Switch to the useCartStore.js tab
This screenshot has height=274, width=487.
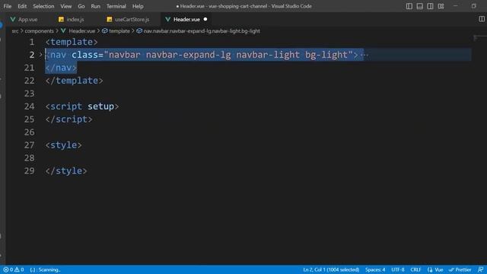(128, 19)
